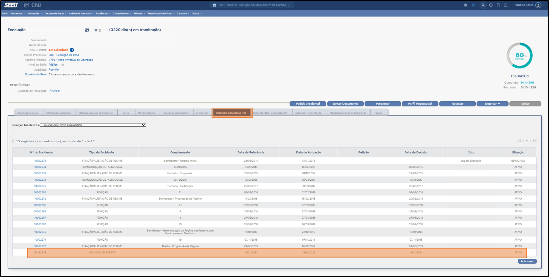This screenshot has width=549, height=277.
Task: Open the notifications bell icon
Action: pos(506,5)
